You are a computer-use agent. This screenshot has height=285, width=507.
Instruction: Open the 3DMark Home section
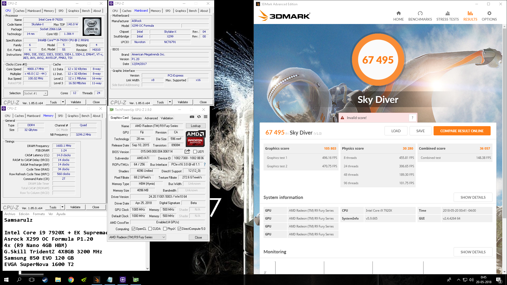tap(398, 16)
